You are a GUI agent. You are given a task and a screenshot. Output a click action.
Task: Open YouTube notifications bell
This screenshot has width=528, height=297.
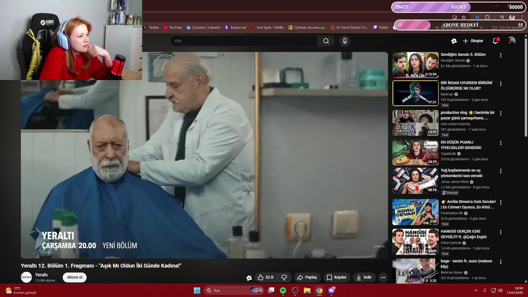point(496,41)
